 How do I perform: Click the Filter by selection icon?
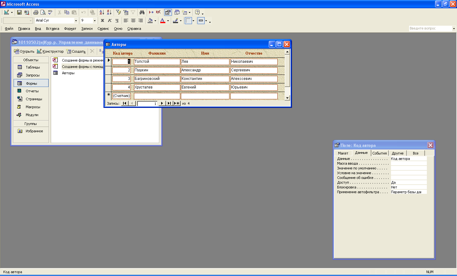[118, 12]
